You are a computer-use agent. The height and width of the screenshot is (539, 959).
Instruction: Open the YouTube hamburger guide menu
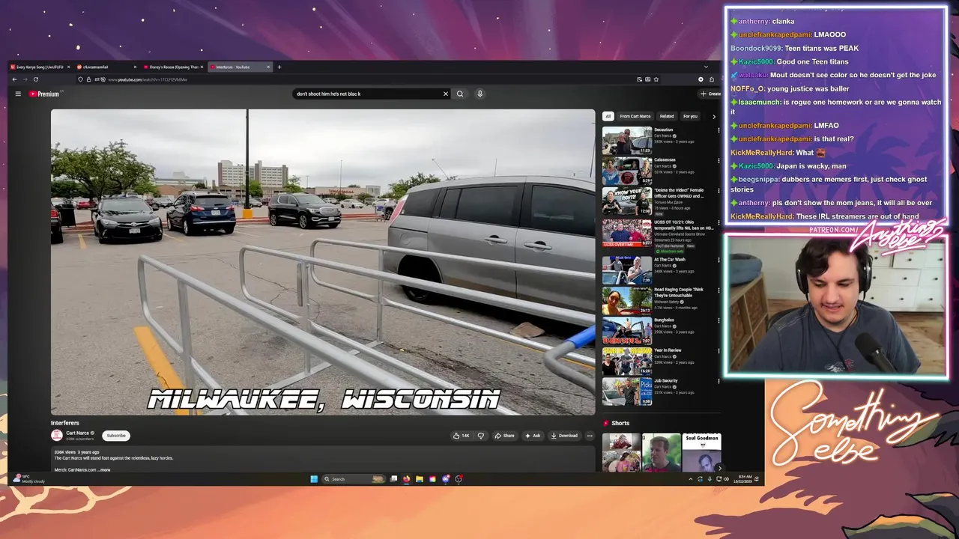[x=18, y=94]
